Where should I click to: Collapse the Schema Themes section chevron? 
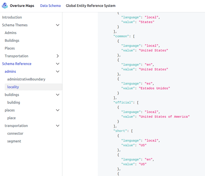pos(58,25)
